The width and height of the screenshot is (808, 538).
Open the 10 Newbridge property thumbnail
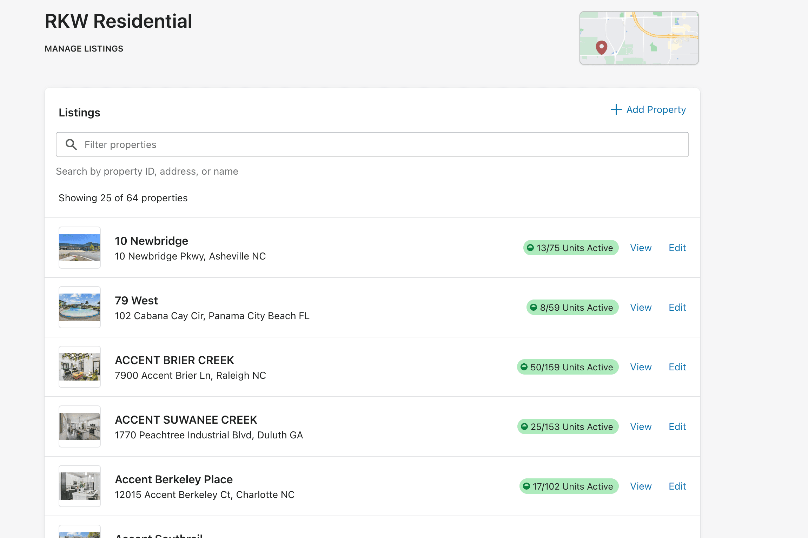tap(80, 248)
